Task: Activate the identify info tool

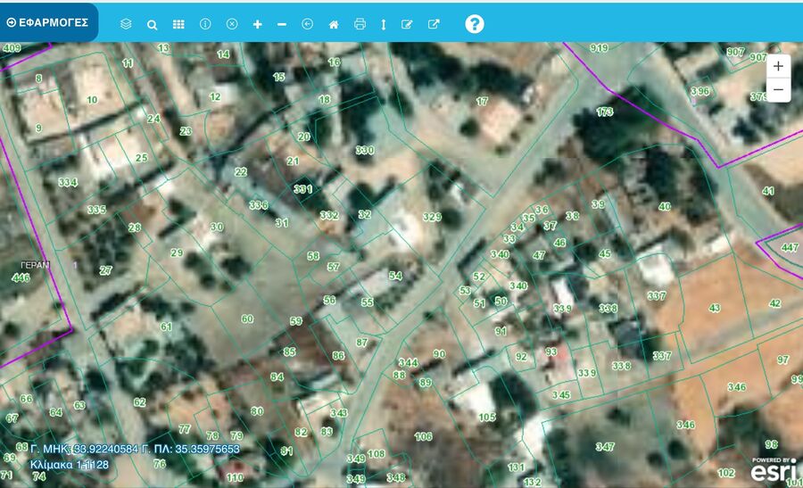Action: click(205, 24)
